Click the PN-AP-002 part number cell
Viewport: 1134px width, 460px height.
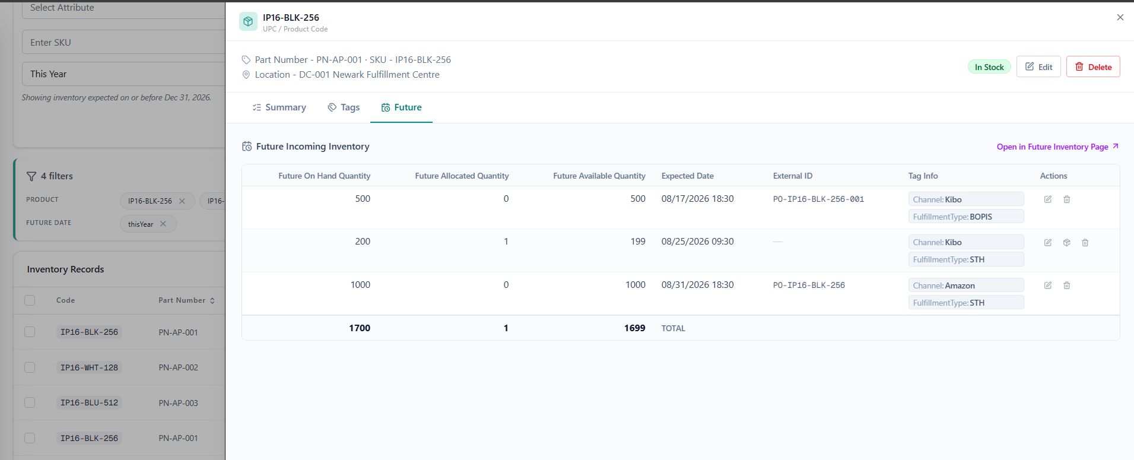pos(178,367)
